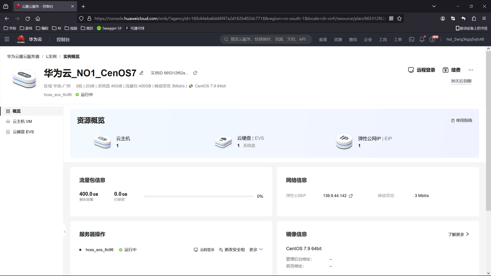Open the 视频 bookmarks folder
The width and height of the screenshot is (491, 276).
(71, 28)
